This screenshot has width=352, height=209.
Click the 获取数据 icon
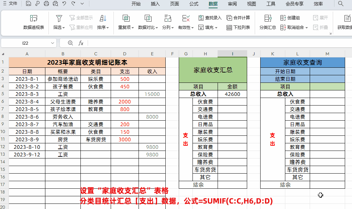click(x=347, y=18)
